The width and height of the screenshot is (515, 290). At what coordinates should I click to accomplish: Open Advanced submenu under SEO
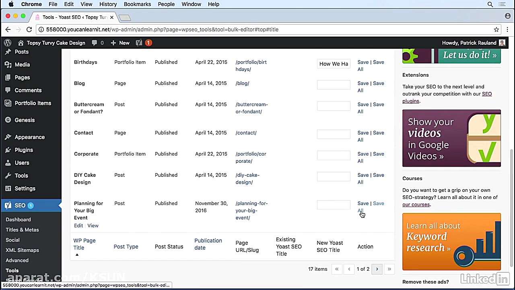pos(17,260)
